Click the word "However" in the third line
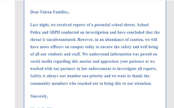 (x=85, y=40)
